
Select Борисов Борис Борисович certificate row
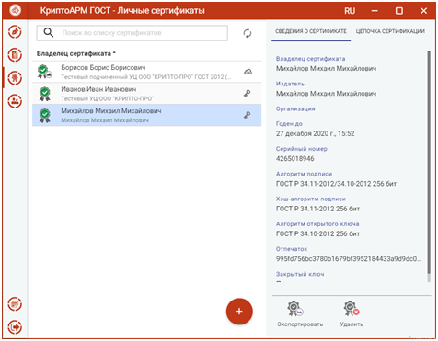(x=147, y=72)
